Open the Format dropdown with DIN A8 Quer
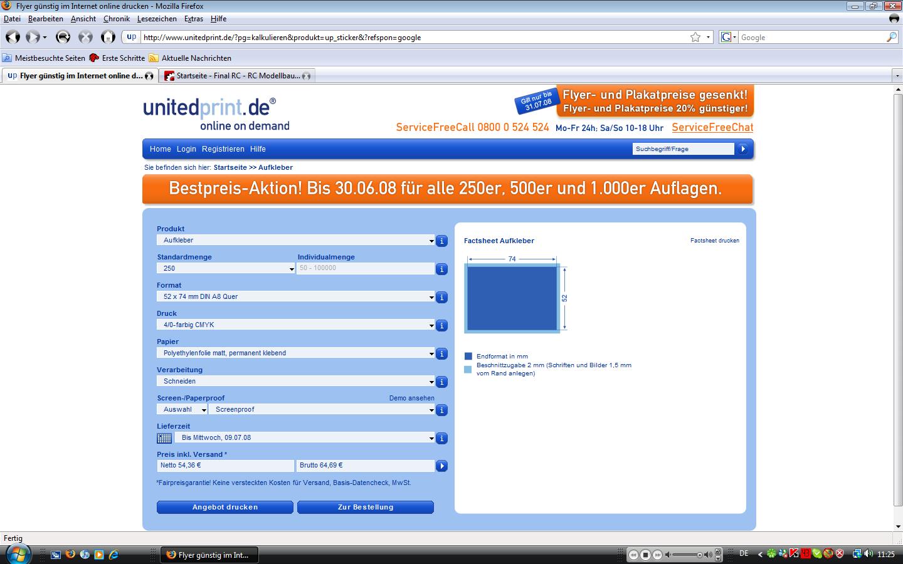 [295, 296]
